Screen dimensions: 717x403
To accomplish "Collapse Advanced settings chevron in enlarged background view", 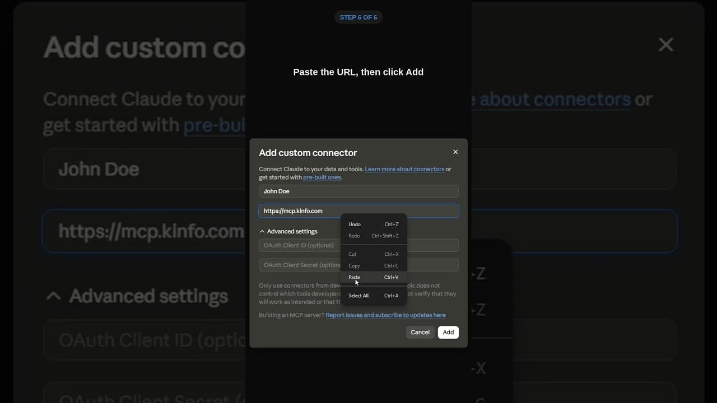I will pyautogui.click(x=53, y=296).
